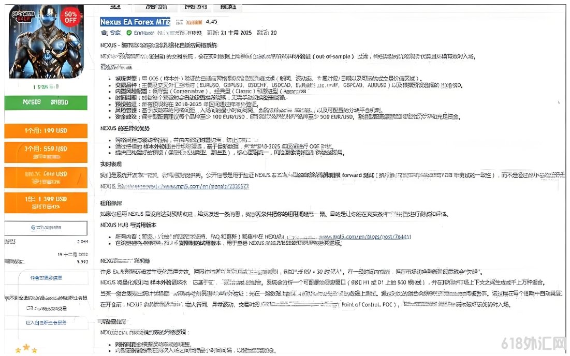
Task: Open the mql5.com/en/signals/2330573 link
Action: click(x=183, y=186)
